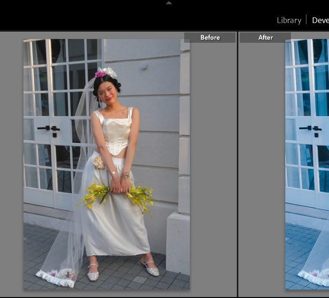Collapse the top panel using the triangle arrow

point(169,3)
